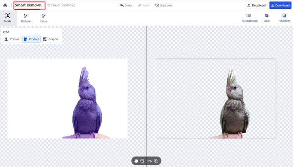Redo the last action

tap(143, 5)
